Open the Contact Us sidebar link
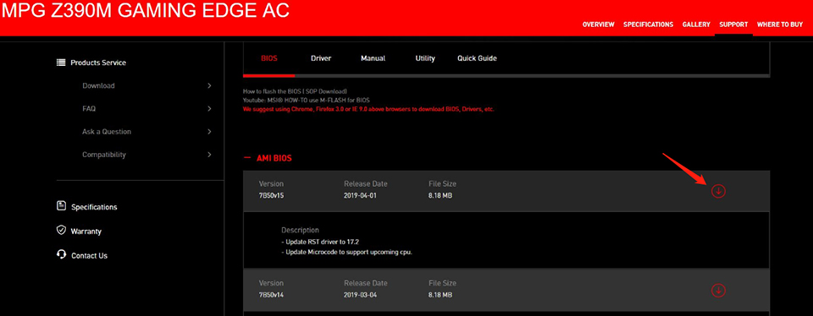813x316 pixels. coord(89,255)
